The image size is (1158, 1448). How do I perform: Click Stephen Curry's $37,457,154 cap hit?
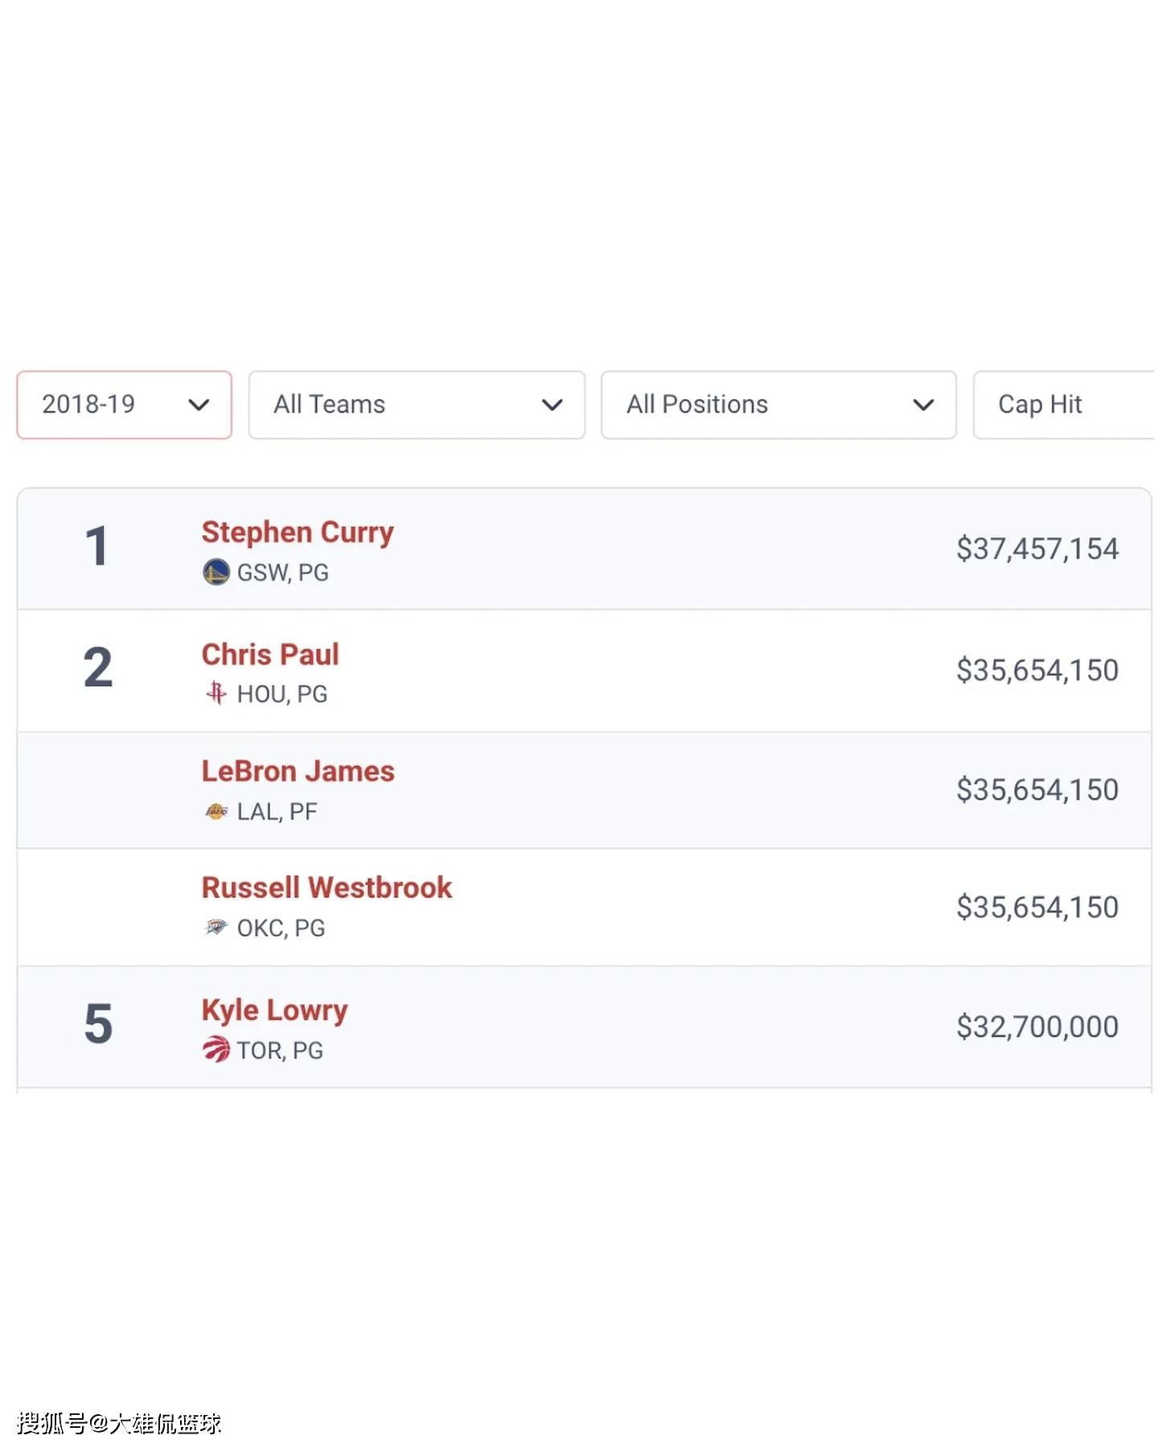1037,549
